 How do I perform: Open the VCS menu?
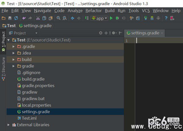146,11
